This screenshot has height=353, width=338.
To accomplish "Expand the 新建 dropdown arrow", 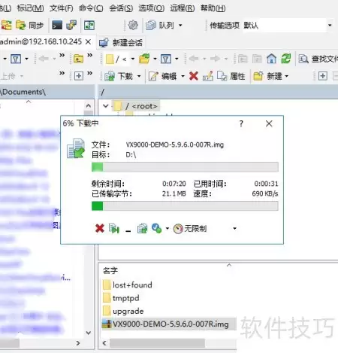I will 287,76.
